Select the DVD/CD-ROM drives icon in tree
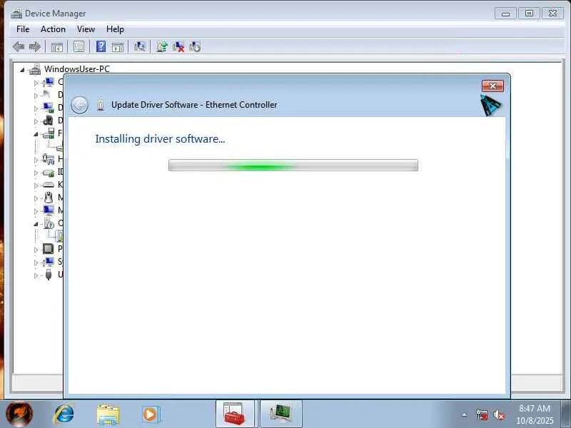 (48, 121)
